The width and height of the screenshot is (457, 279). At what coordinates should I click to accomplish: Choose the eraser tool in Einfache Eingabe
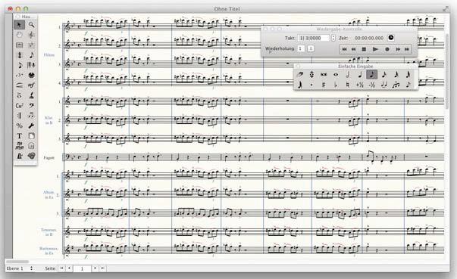(299, 75)
